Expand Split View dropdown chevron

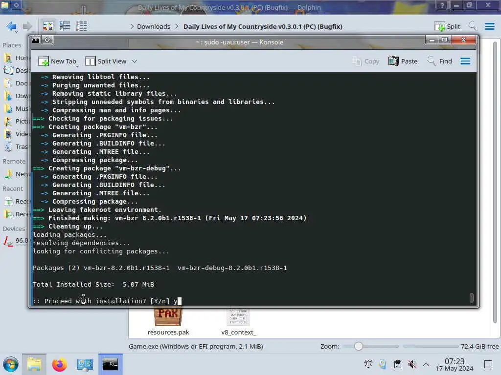[x=135, y=61]
